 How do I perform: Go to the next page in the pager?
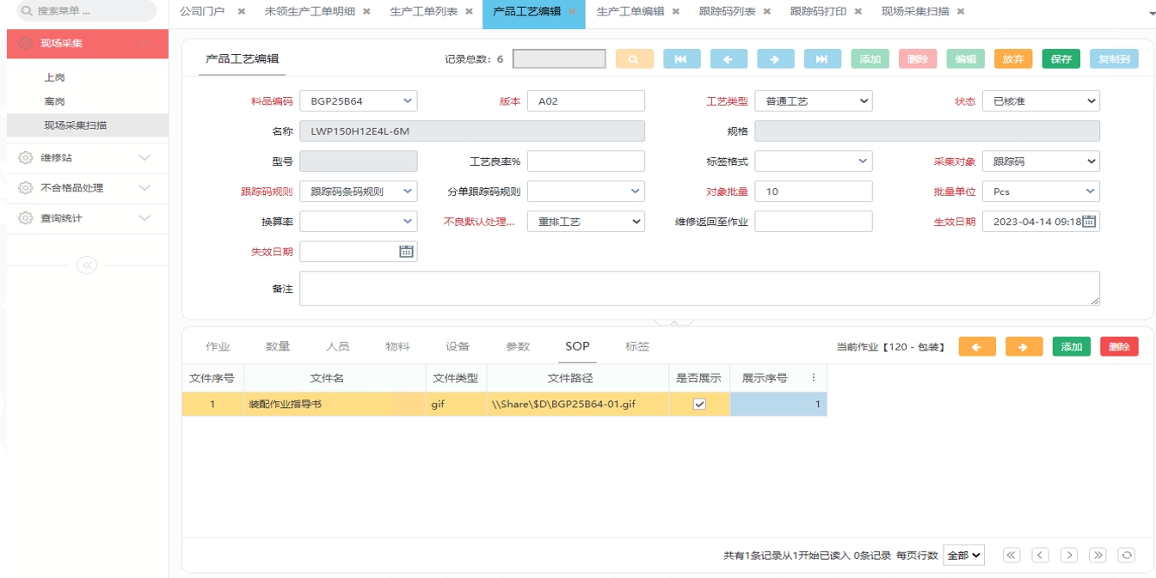[1069, 556]
